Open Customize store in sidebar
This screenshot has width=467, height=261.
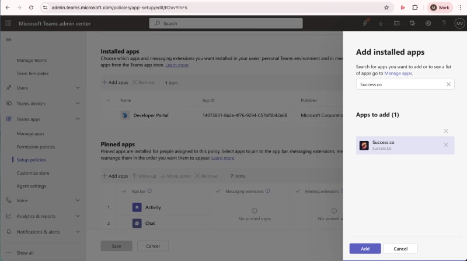click(33, 173)
